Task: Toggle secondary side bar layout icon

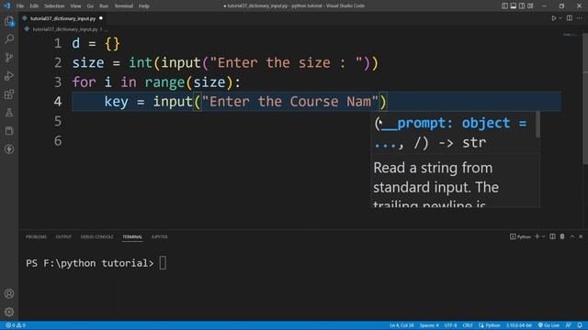Action: click(522, 5)
